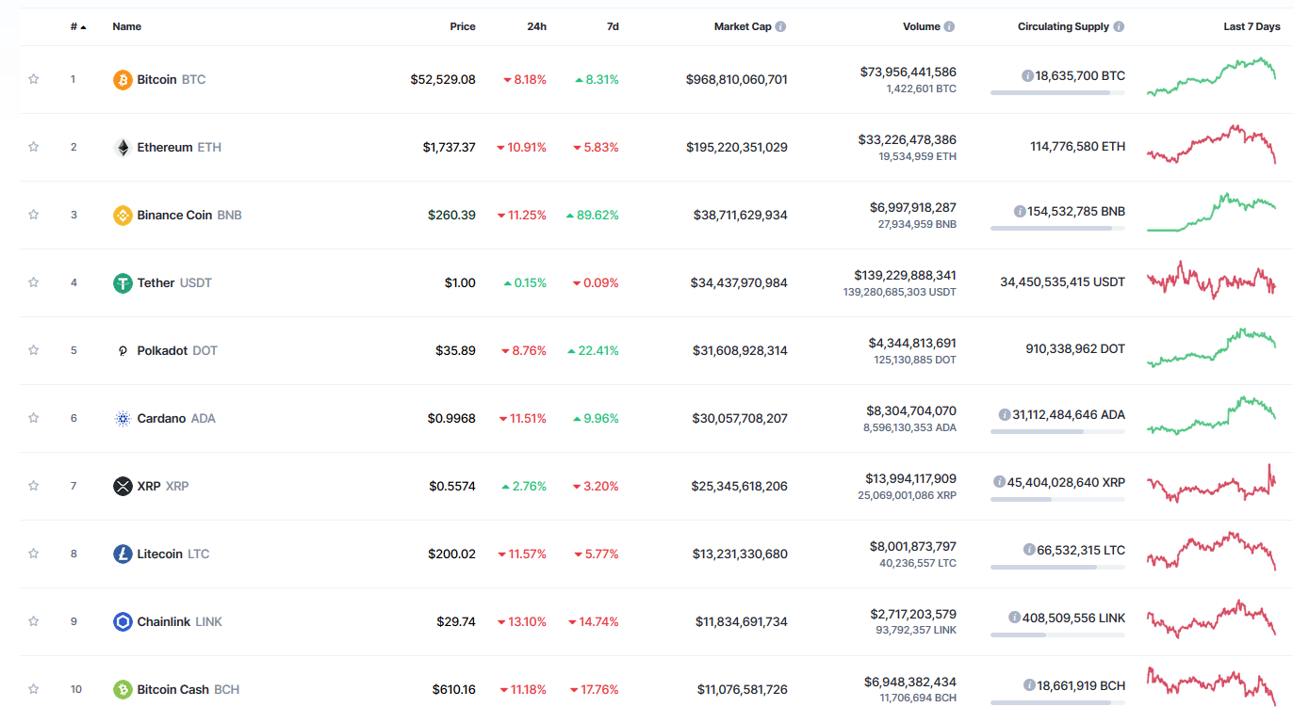Click the green Tether logo icon

click(x=123, y=283)
